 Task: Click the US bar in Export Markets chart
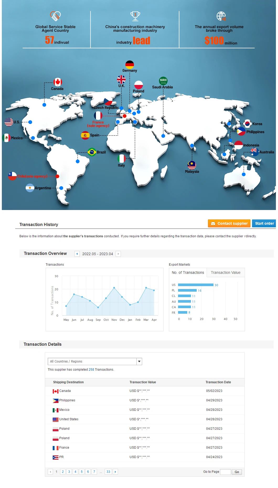click(196, 285)
